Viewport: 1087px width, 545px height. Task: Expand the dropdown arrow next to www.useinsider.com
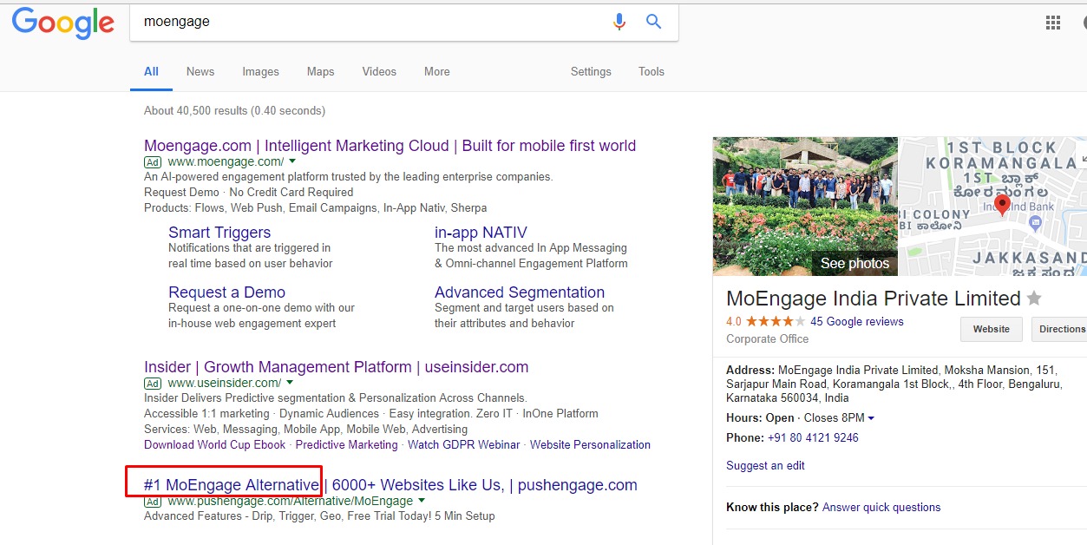(x=290, y=383)
